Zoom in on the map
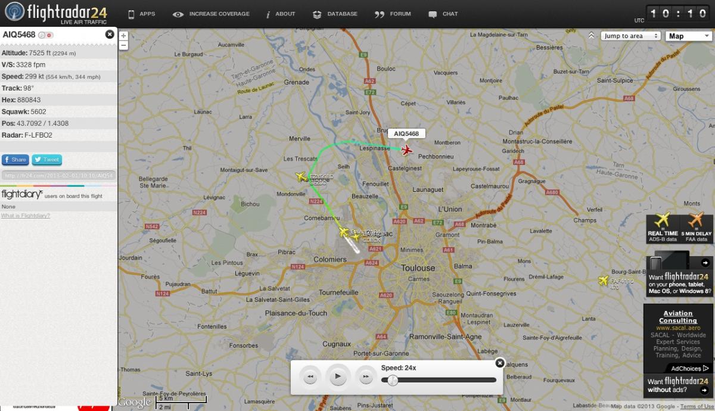Viewport: 715px width, 411px height. [123, 36]
